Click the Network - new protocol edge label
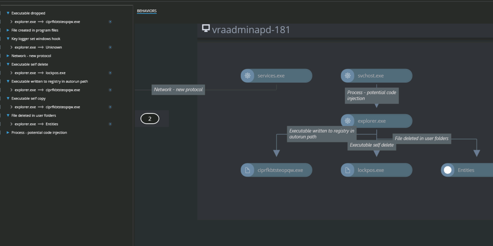The image size is (493, 246). coord(178,89)
